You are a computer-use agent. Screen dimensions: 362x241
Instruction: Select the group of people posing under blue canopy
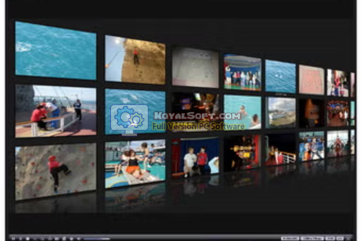coord(242,72)
